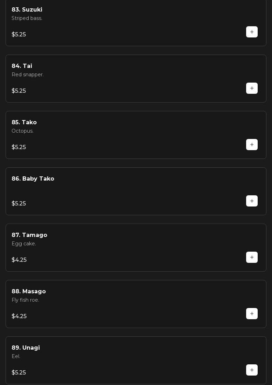Add 89. Unagi using the plus icon
Viewport: 272px width, 385px height.
click(252, 370)
